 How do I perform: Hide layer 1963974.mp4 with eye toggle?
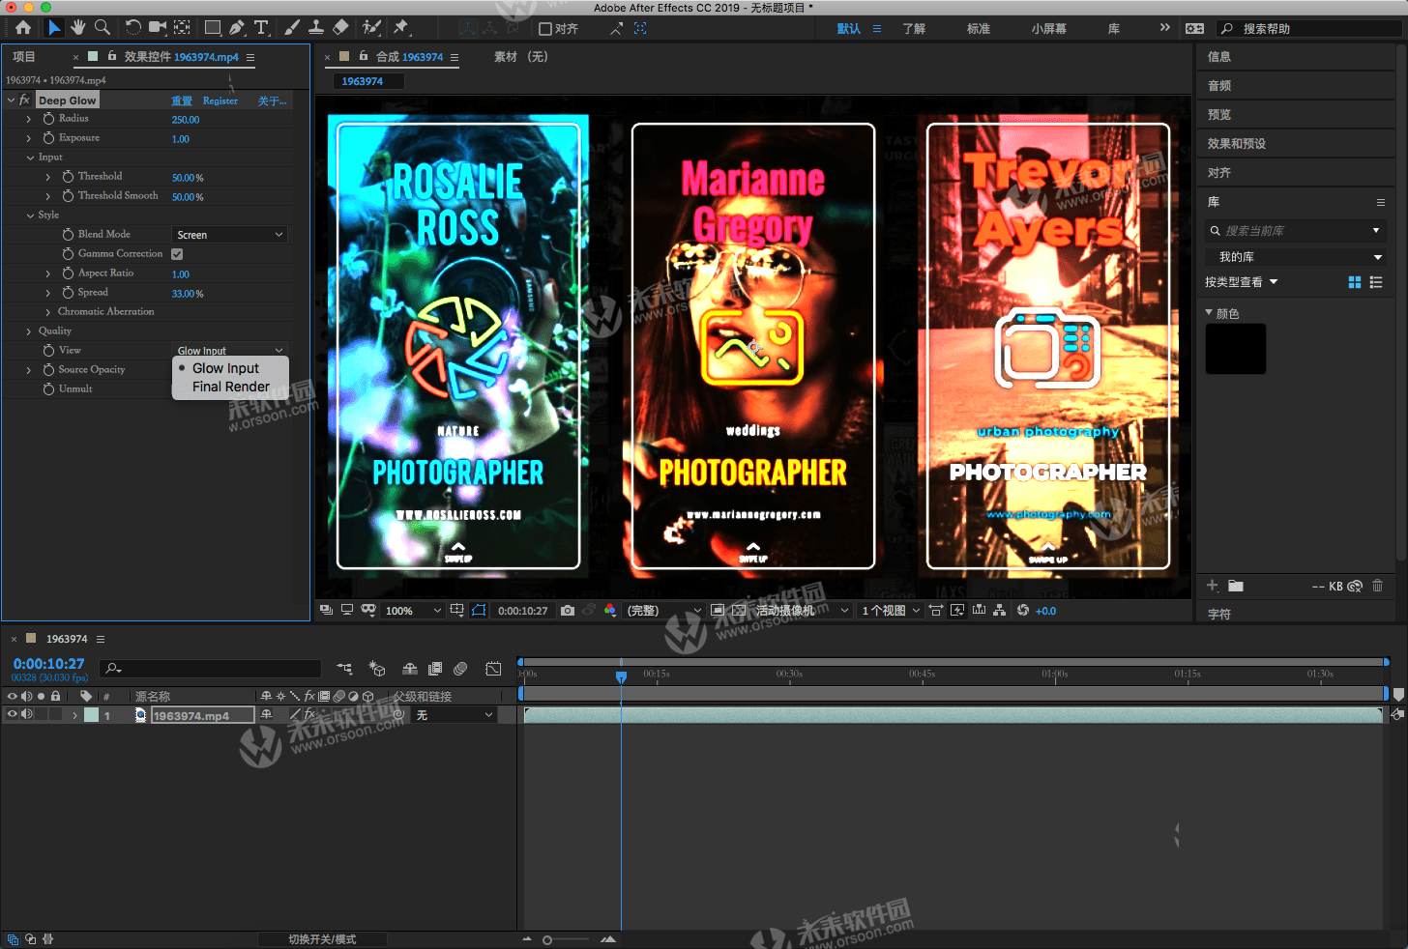point(13,715)
